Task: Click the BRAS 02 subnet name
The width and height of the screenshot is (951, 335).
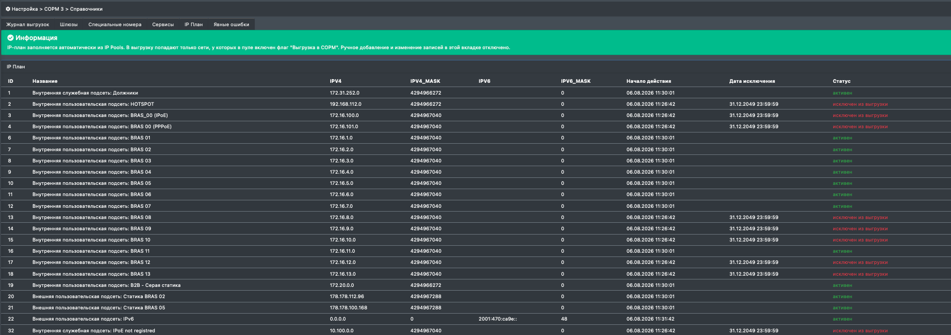Action: pyautogui.click(x=92, y=150)
